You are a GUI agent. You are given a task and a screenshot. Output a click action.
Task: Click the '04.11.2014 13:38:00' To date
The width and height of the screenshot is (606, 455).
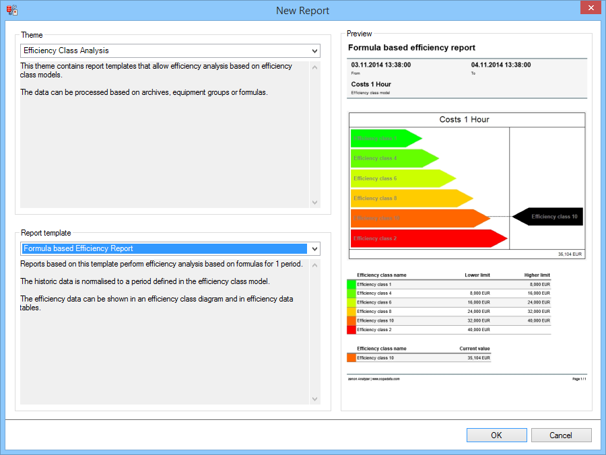(x=501, y=65)
